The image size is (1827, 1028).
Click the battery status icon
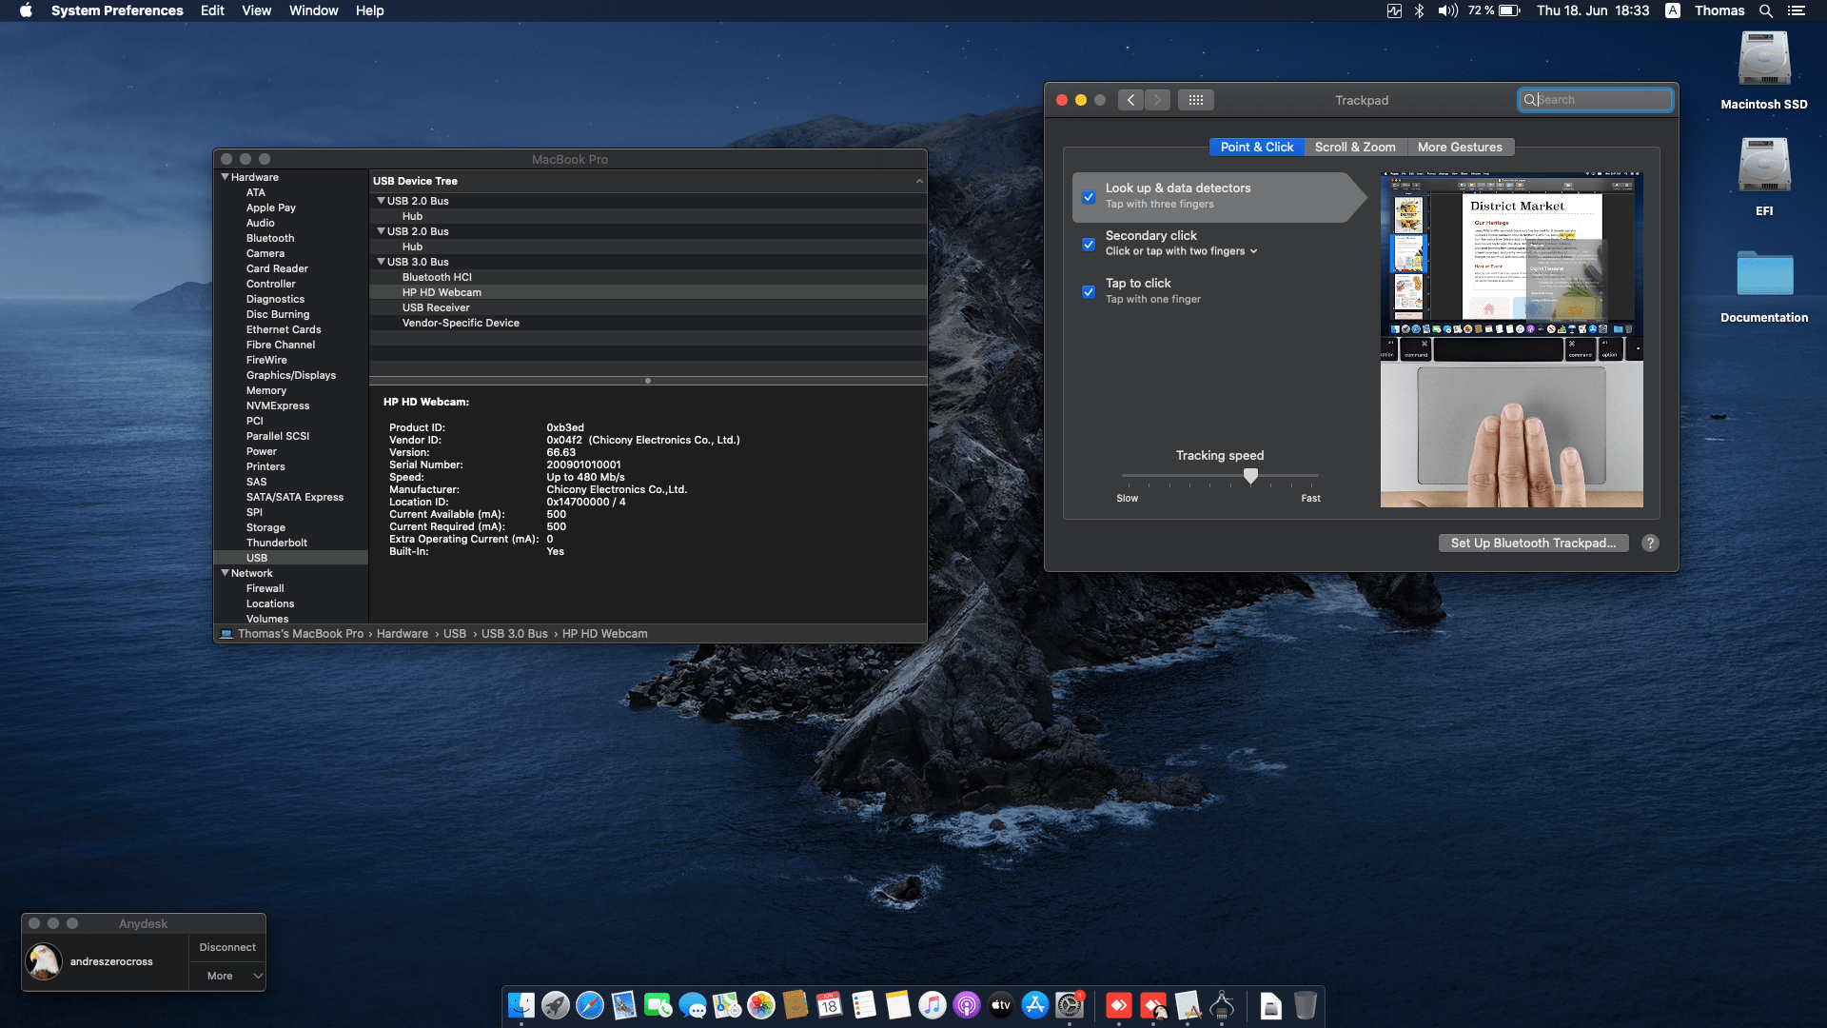tap(1510, 10)
